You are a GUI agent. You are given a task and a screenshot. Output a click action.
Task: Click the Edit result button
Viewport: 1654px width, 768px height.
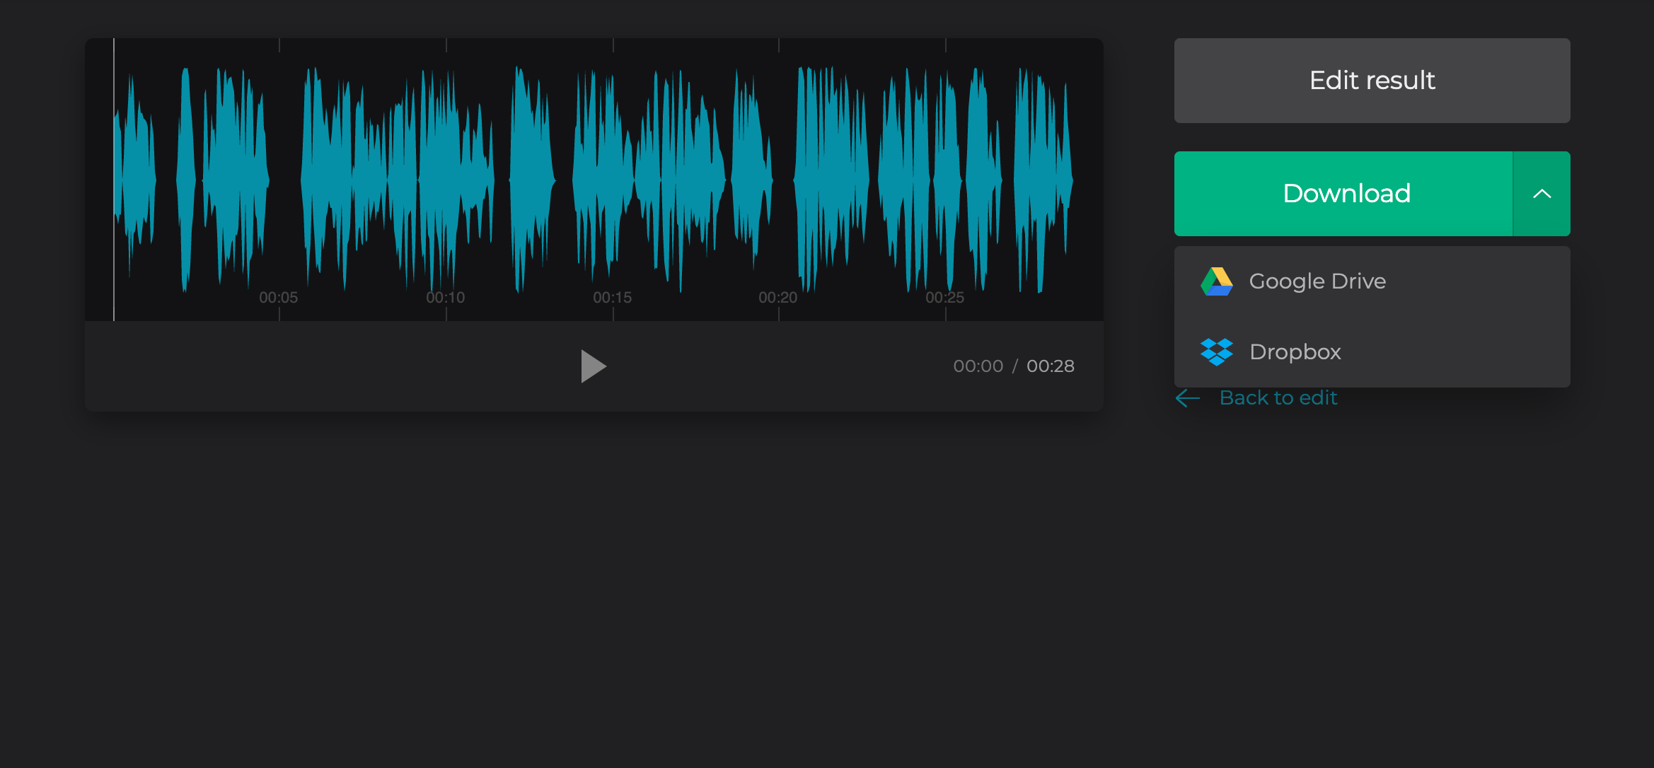pos(1372,81)
